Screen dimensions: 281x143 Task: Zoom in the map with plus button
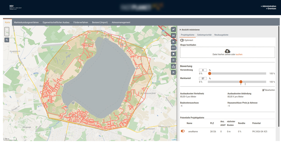coord(7,30)
